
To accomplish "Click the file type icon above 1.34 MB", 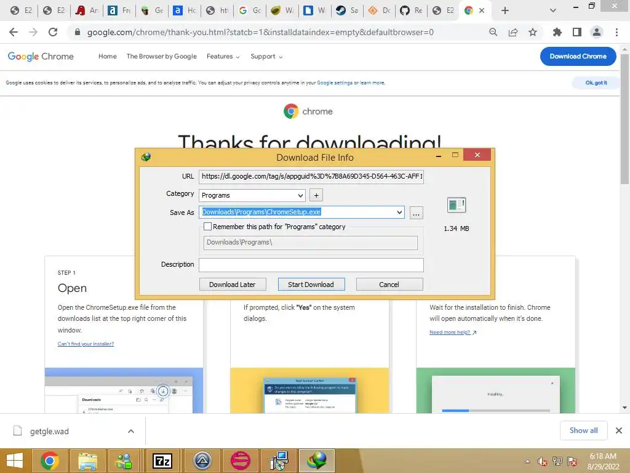I will point(457,205).
